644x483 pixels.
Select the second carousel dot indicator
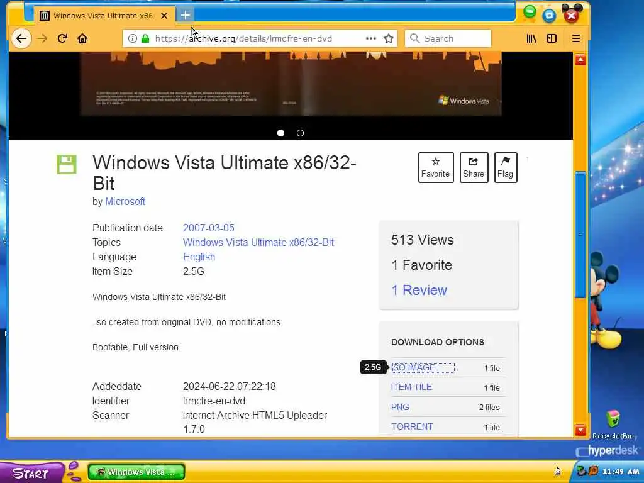300,133
